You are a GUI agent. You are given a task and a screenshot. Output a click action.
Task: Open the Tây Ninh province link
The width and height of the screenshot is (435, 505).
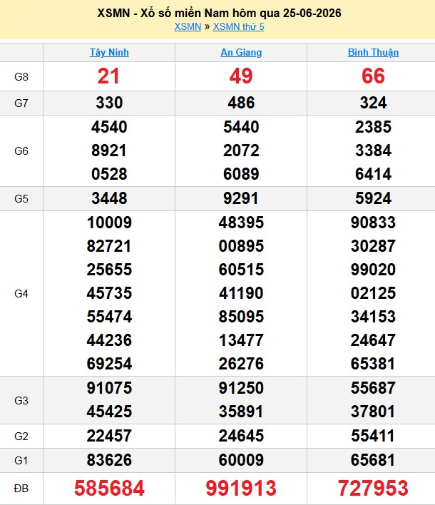109,53
